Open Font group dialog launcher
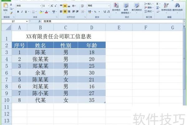The height and width of the screenshot is (125, 187). tap(56, 17)
